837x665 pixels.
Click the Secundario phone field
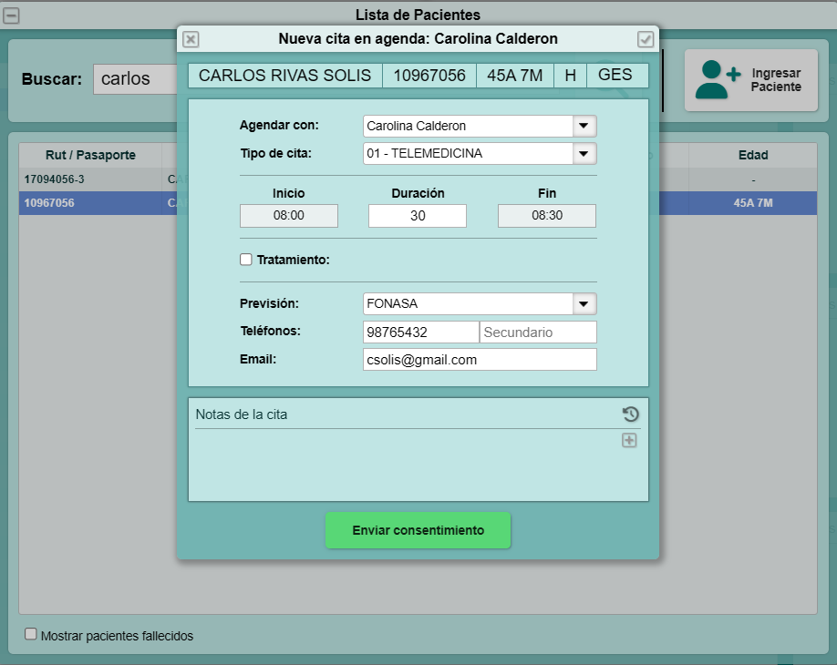538,332
